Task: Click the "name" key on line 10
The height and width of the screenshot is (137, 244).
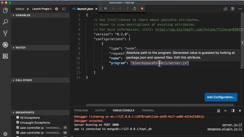Action: tap(115, 58)
